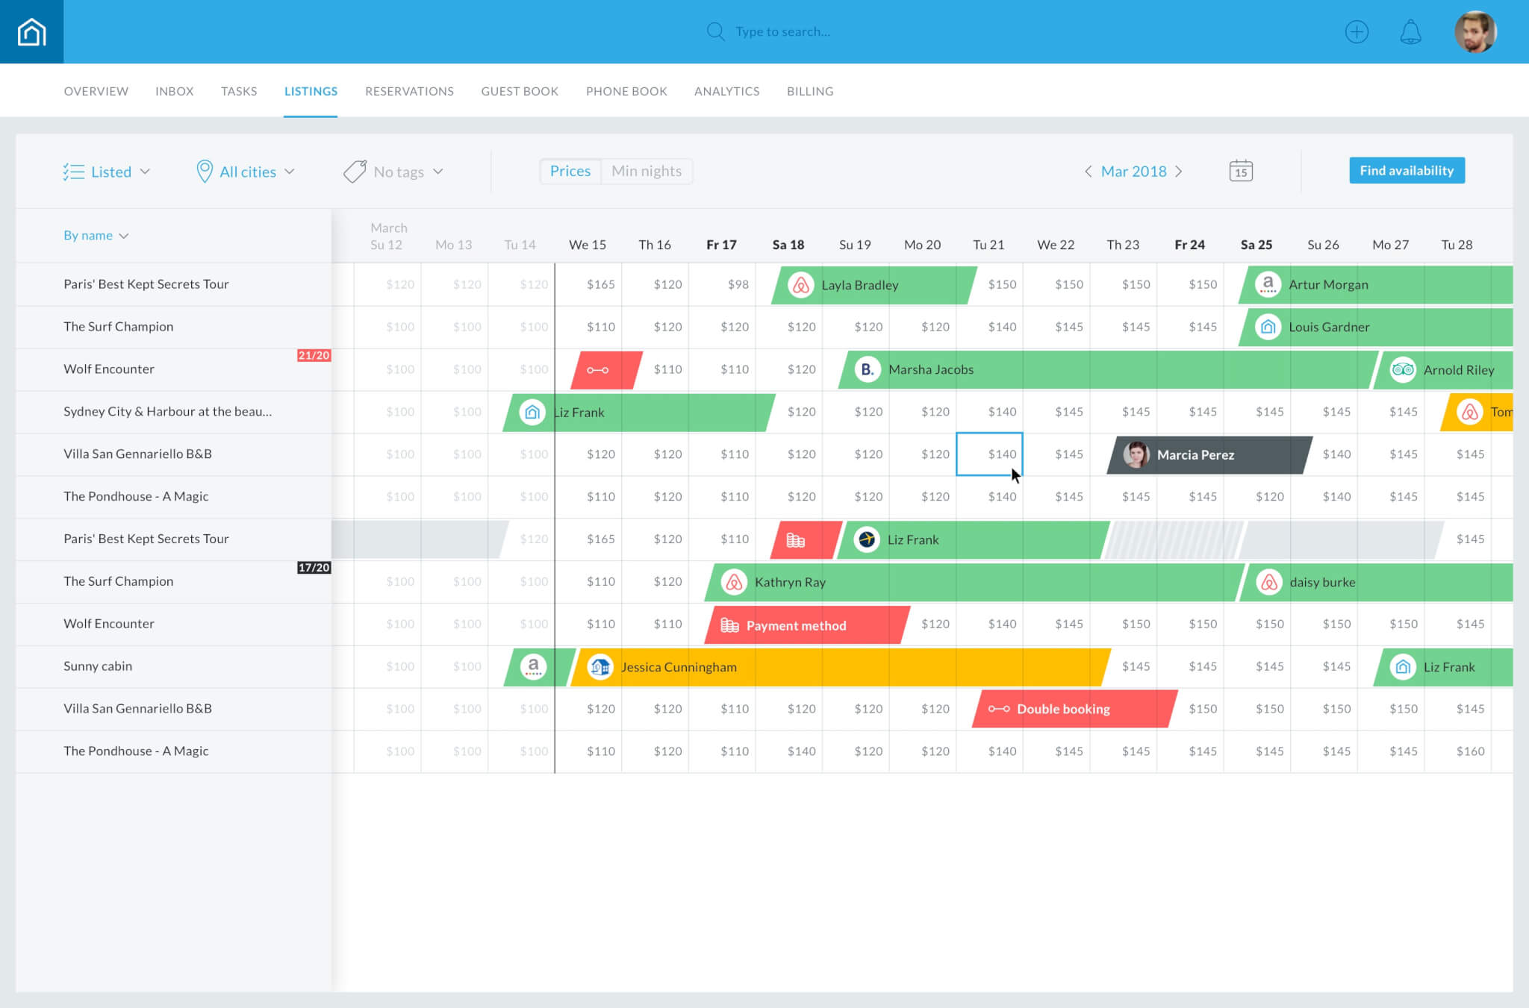Expand the Listed filter dropdown
Screen dimensions: 1529x1008
(107, 172)
